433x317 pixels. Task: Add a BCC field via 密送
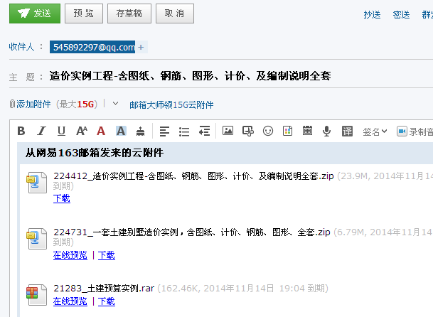(x=401, y=15)
